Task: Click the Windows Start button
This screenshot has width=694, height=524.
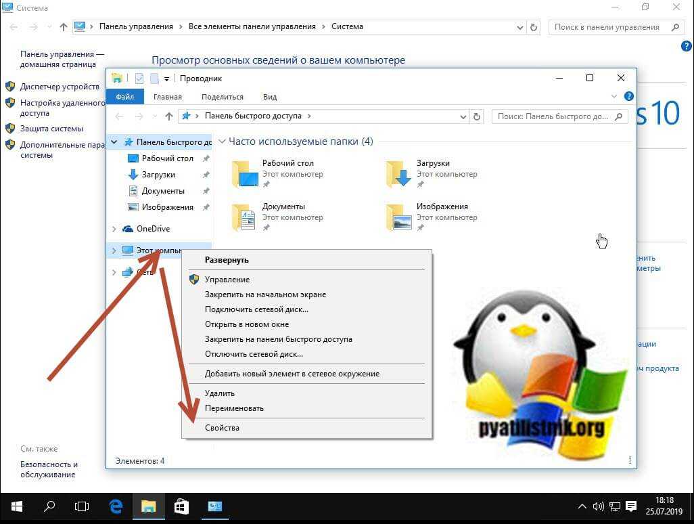Action: pyautogui.click(x=16, y=506)
